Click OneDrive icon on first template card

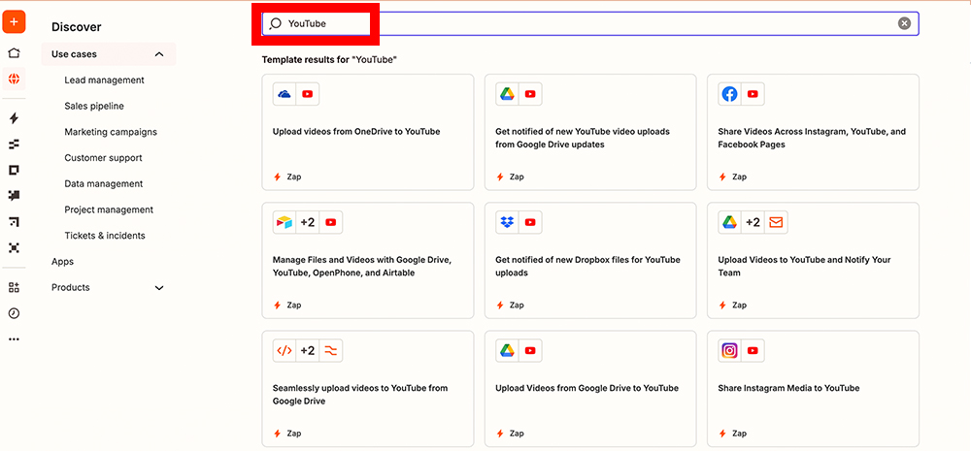click(285, 94)
